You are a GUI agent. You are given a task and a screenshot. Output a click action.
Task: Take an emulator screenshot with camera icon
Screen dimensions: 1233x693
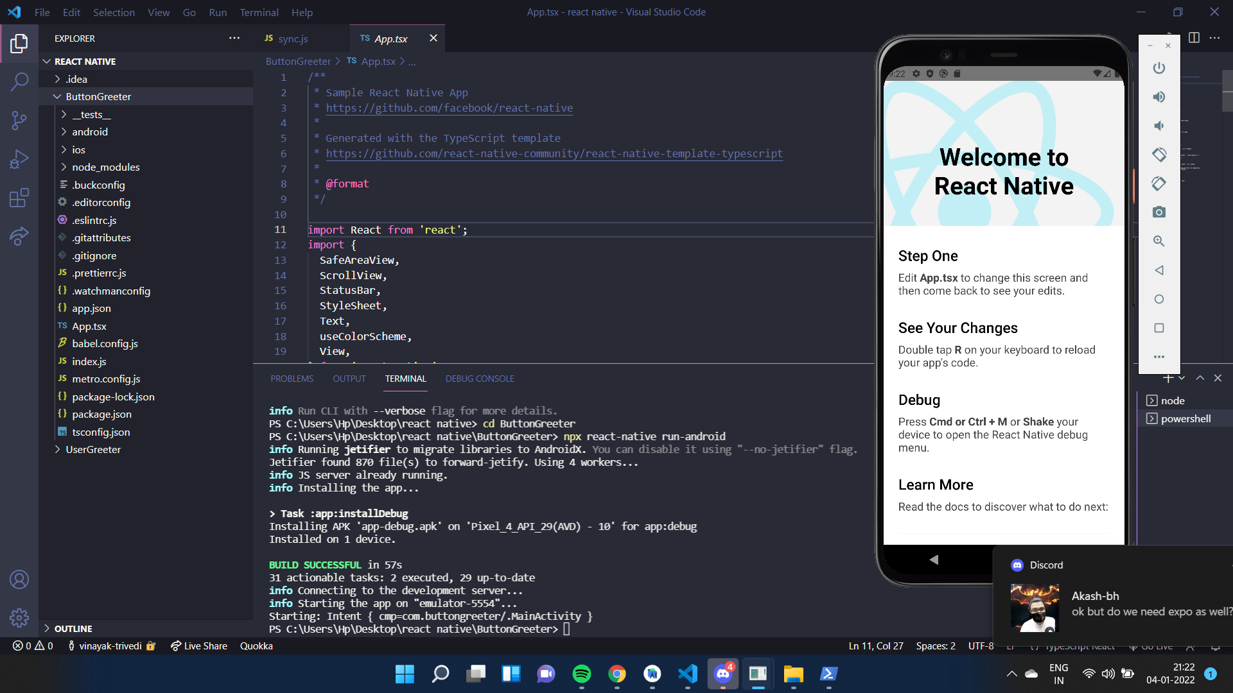tap(1159, 212)
